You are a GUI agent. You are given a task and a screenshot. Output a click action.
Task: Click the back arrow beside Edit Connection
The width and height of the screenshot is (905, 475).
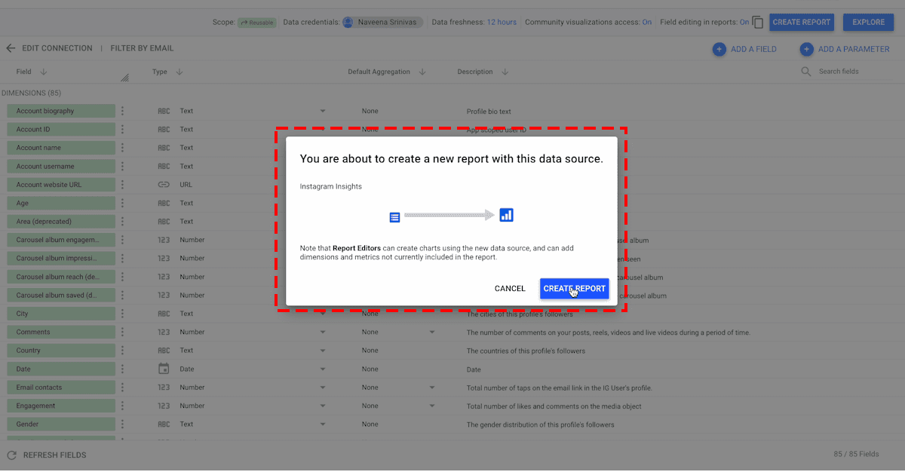click(x=11, y=48)
